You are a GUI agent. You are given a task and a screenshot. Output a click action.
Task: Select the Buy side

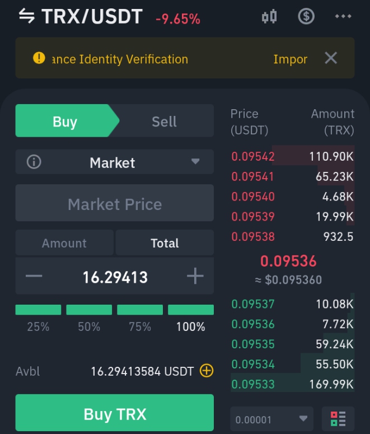coord(65,121)
